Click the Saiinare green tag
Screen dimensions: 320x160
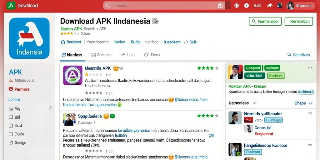pyautogui.click(x=272, y=68)
